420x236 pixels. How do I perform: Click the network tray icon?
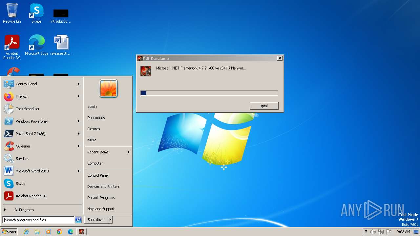pos(381,232)
